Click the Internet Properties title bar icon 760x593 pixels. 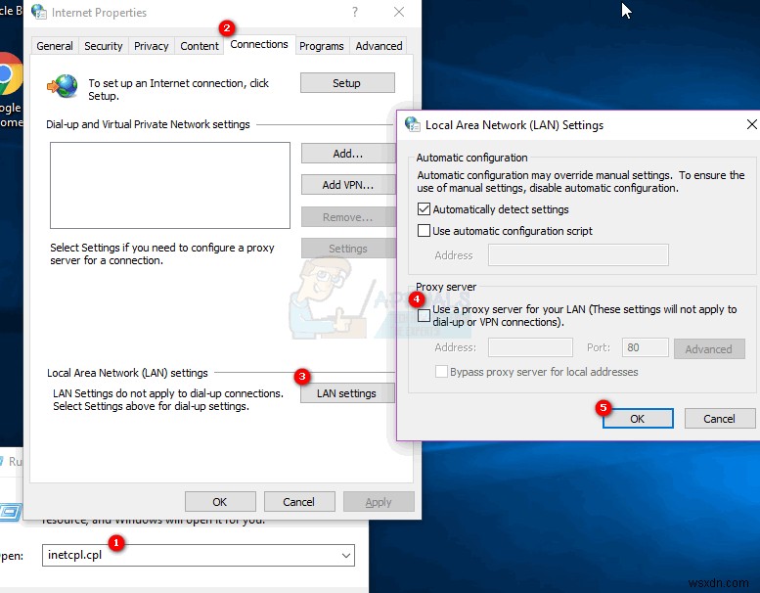39,12
